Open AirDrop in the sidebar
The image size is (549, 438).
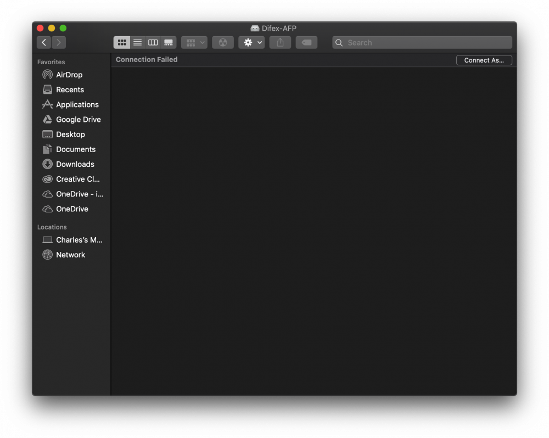(x=72, y=75)
